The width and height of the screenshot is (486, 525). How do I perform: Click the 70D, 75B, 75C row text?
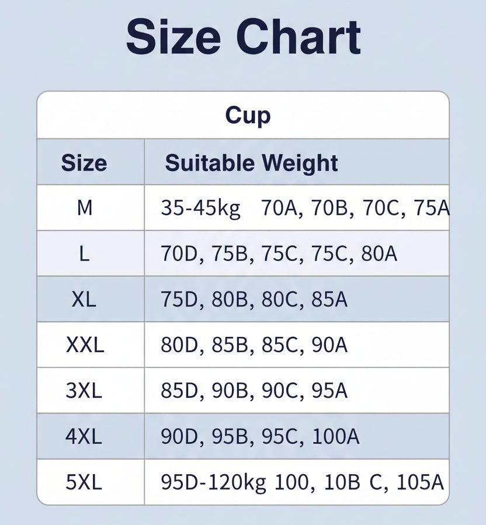[x=279, y=253]
